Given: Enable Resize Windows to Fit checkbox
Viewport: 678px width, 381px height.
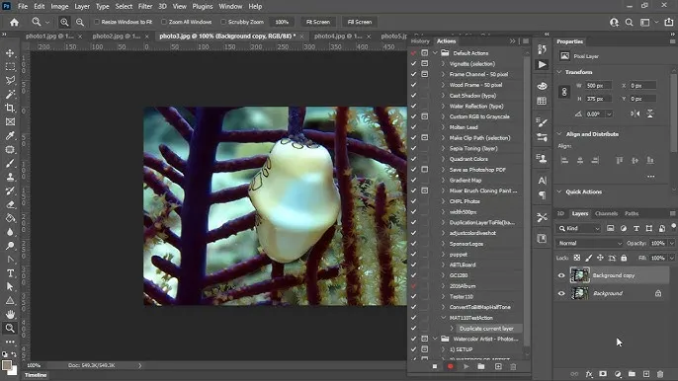Looking at the screenshot, I should 97,22.
